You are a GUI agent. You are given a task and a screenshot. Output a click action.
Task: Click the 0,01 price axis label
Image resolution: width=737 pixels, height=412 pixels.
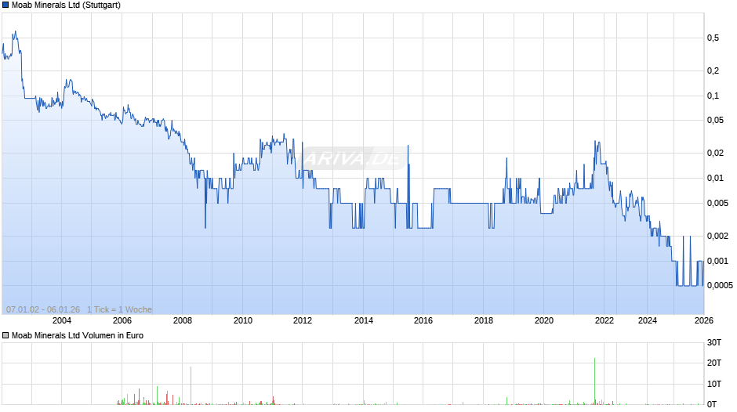715,178
